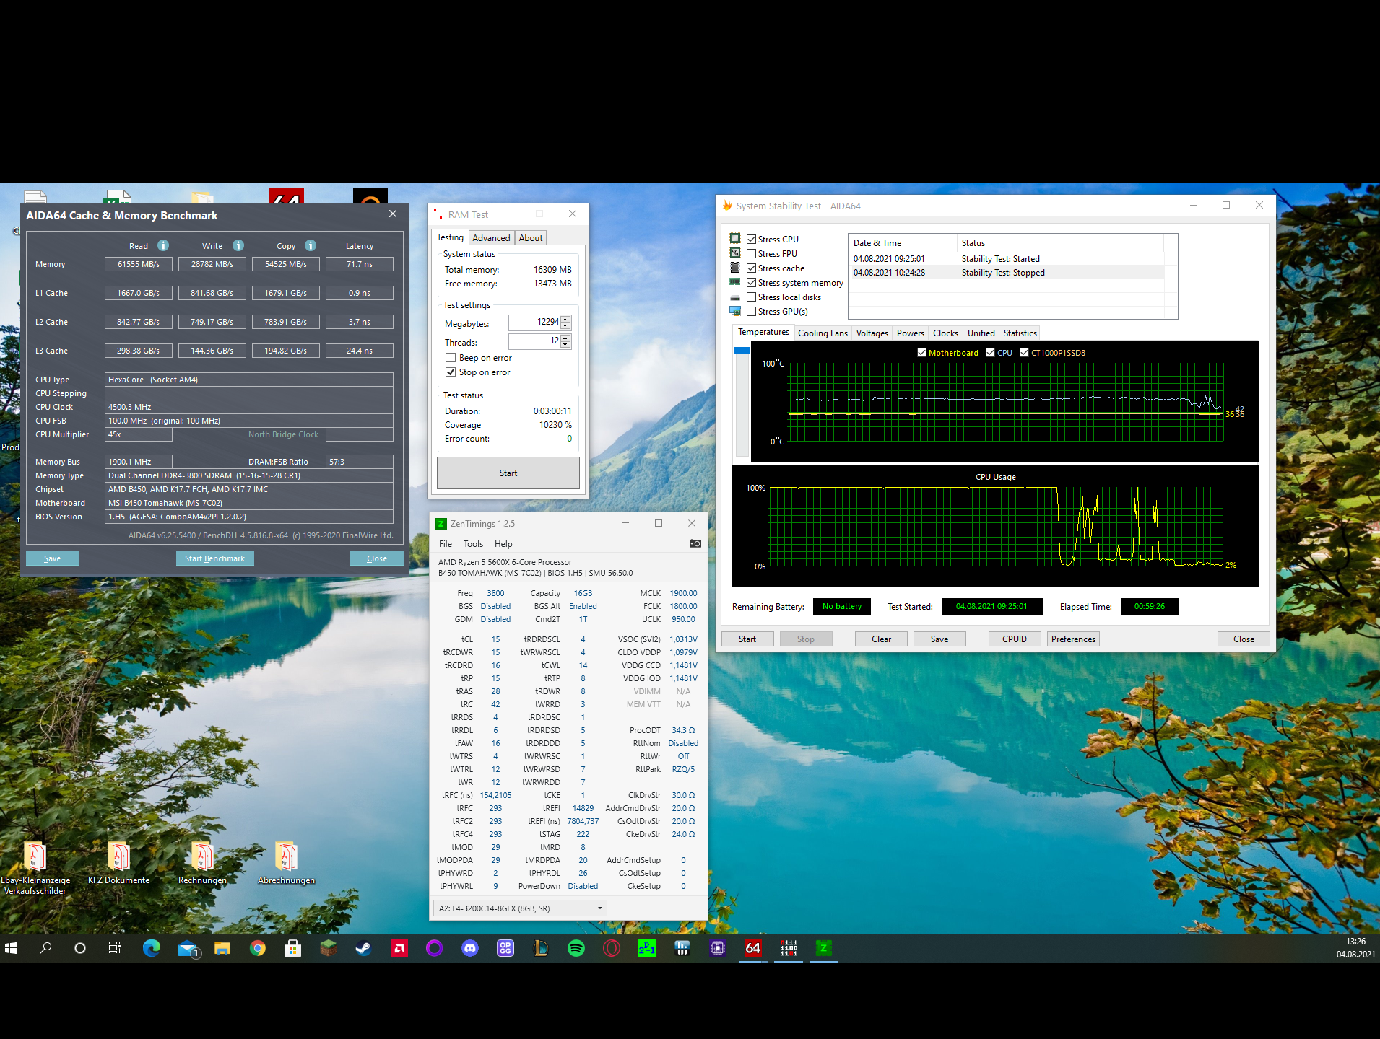Enable Beep on error in RAM Test
The height and width of the screenshot is (1039, 1380).
[451, 358]
